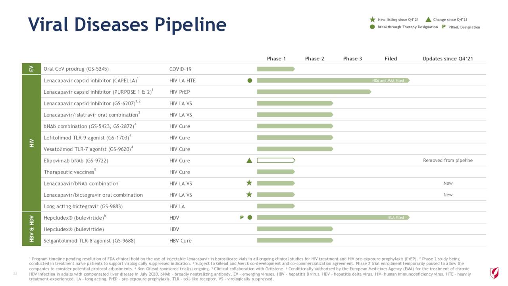Click the HBV & HDV category label

[31, 229]
